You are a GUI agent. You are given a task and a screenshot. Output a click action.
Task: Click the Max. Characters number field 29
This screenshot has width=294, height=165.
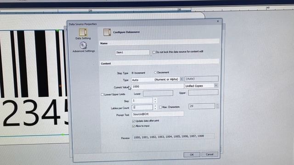202,106
